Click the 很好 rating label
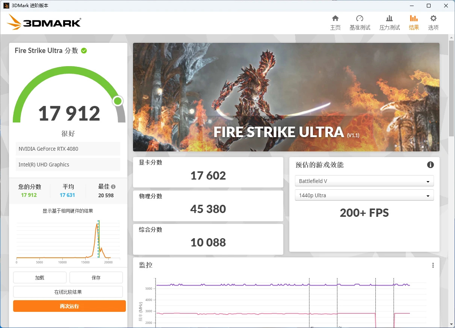455x328 pixels. [x=68, y=134]
